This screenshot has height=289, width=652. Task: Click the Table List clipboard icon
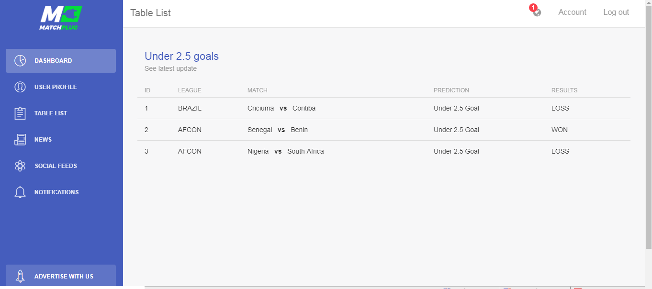[20, 113]
